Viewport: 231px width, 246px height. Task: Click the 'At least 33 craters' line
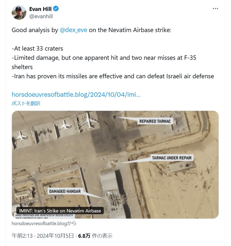(37, 48)
